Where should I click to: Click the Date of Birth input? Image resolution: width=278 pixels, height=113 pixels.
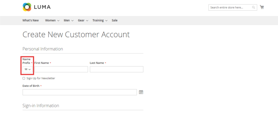(x=80, y=92)
